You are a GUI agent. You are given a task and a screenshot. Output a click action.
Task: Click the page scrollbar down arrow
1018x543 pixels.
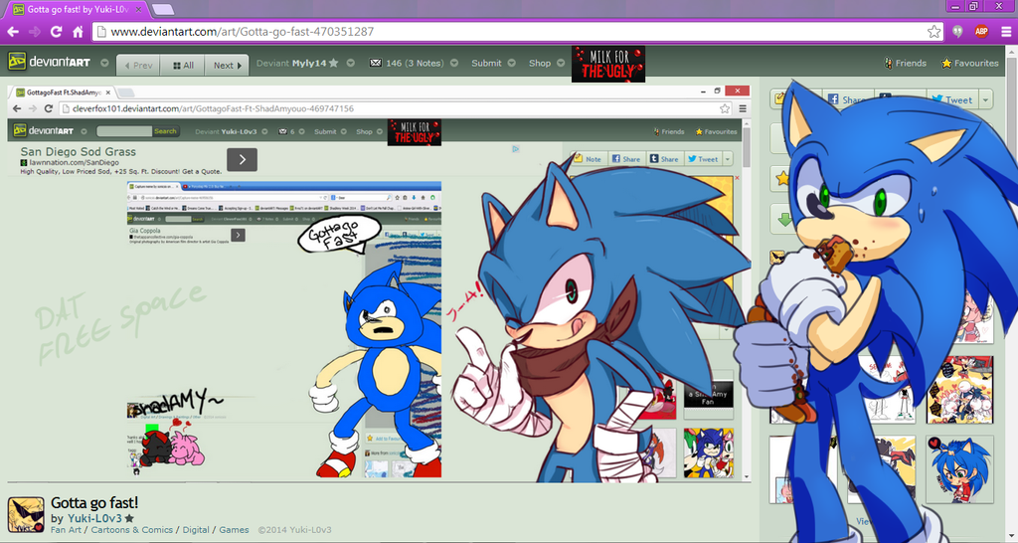pyautogui.click(x=1012, y=537)
